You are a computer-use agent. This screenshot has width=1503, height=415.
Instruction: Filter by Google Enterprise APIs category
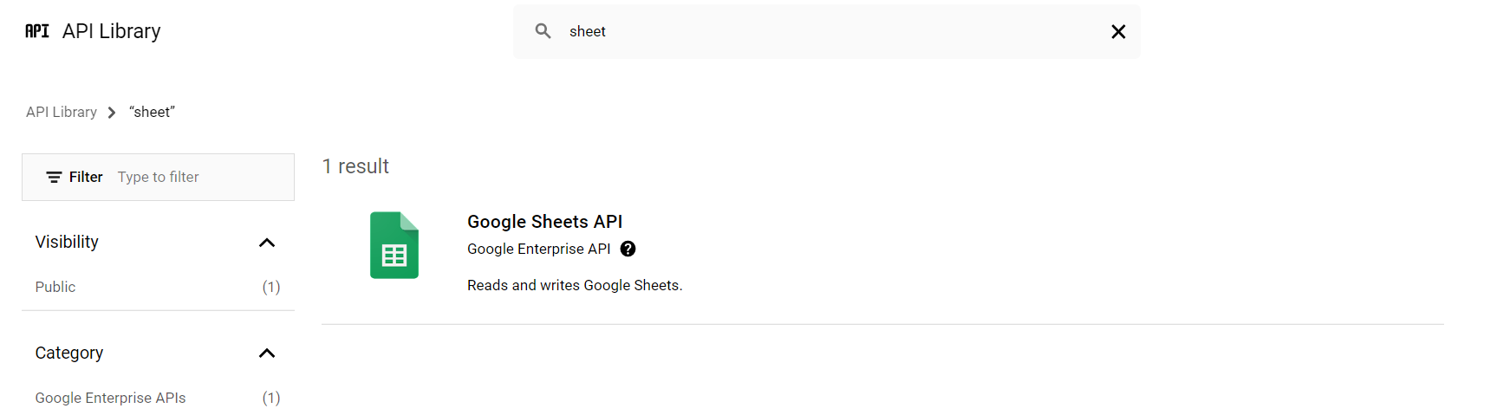[110, 399]
